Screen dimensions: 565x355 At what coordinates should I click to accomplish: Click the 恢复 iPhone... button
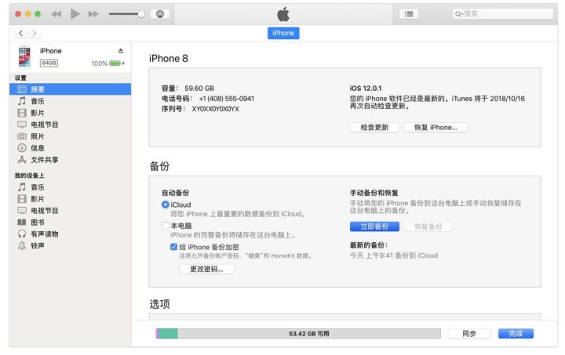click(x=436, y=127)
